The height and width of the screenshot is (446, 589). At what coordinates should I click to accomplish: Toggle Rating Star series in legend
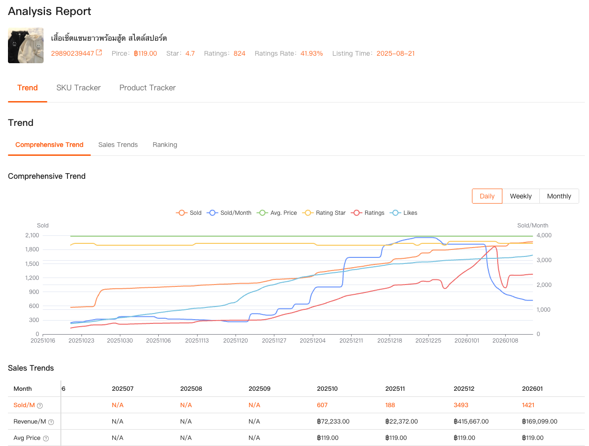coord(324,212)
